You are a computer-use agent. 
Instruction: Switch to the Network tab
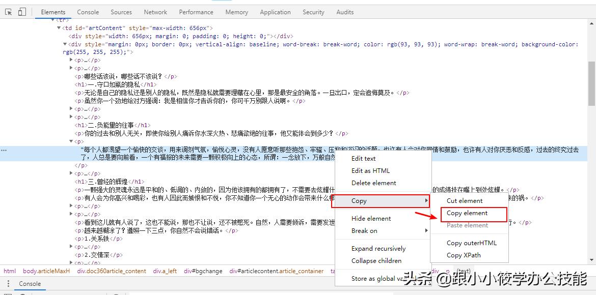155,11
